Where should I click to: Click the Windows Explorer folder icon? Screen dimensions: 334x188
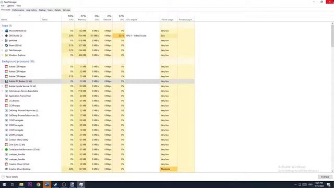tap(6, 55)
